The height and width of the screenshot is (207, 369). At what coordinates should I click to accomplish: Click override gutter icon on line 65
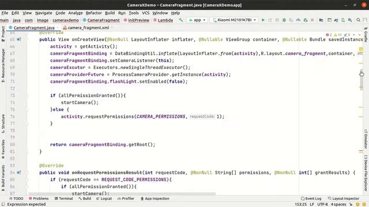(x=19, y=40)
